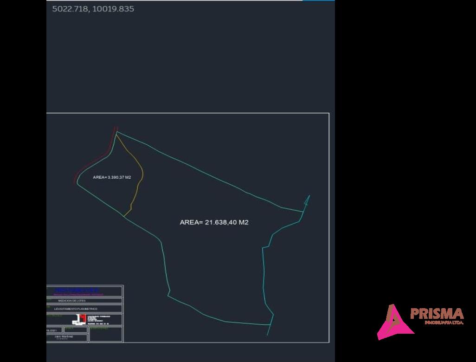476x362 pixels.
Task: Click the blue tab indicator at top edge
Action: click(315, 0)
